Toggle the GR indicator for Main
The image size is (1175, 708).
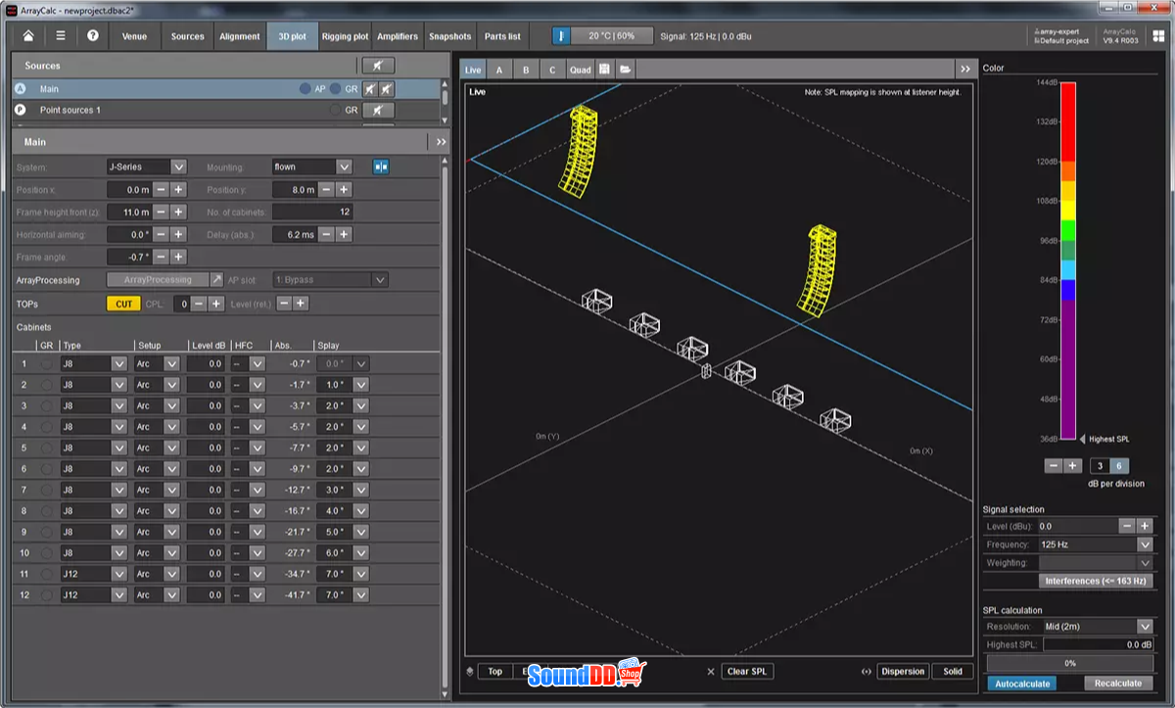tap(336, 88)
